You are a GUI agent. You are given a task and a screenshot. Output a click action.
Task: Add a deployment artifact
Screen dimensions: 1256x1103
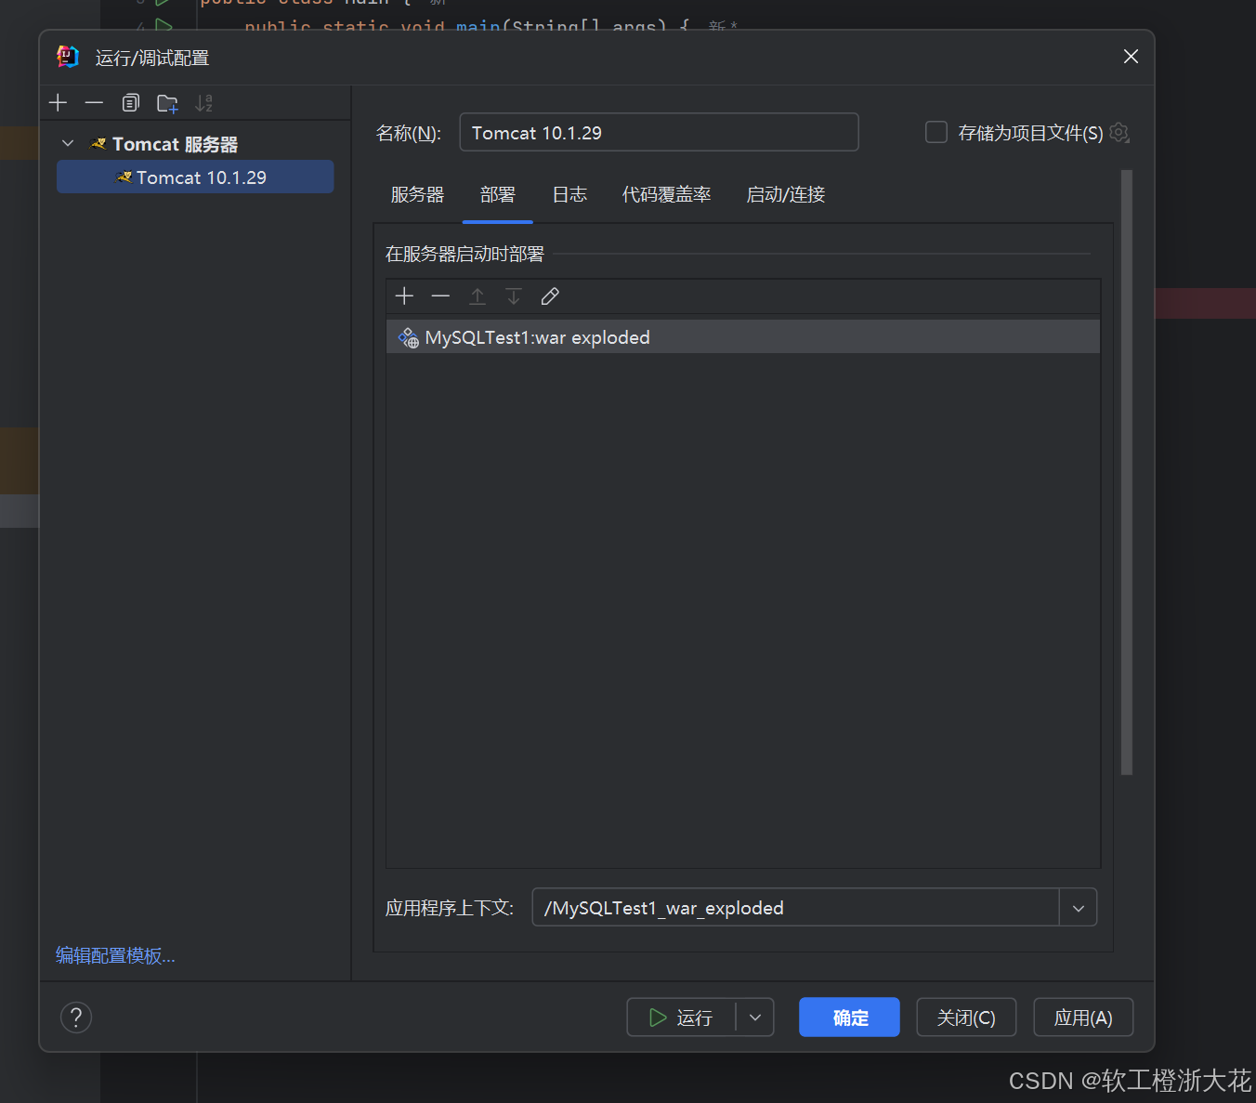(404, 296)
